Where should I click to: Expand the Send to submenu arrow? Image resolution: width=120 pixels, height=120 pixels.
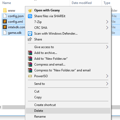pyautogui.click(x=107, y=84)
